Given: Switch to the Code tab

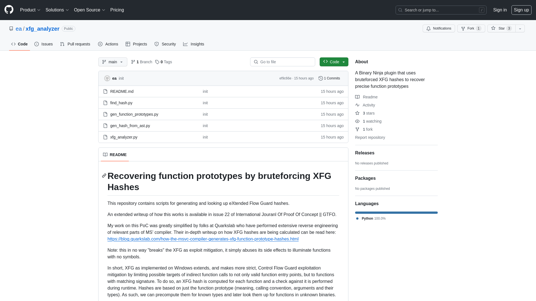Looking at the screenshot, I should pos(20,44).
